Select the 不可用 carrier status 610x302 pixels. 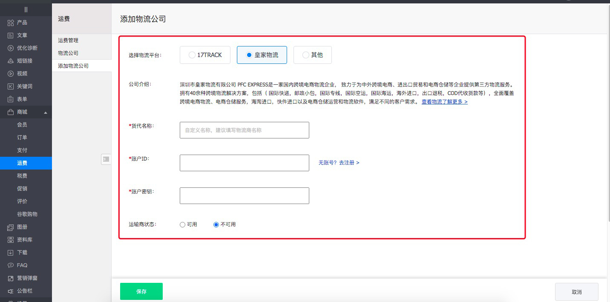click(216, 224)
